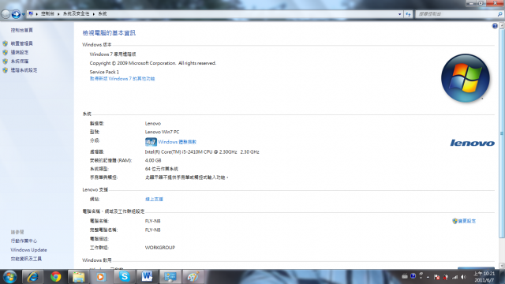Click the shield icon beside 系統保護
Image resolution: width=505 pixels, height=284 pixels.
pos(6,62)
